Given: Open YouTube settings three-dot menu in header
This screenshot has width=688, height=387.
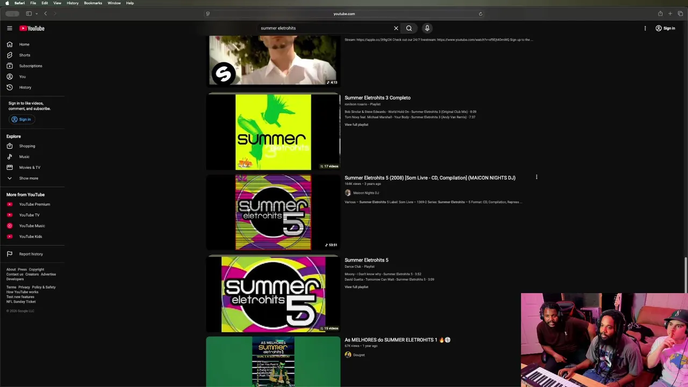Looking at the screenshot, I should tap(645, 28).
